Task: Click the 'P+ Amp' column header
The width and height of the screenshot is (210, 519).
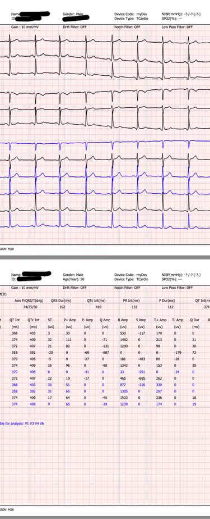Action: 69,320
